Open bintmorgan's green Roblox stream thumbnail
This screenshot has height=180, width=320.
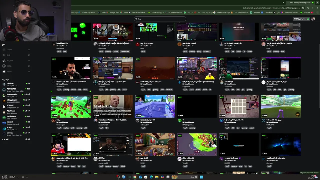point(71,106)
